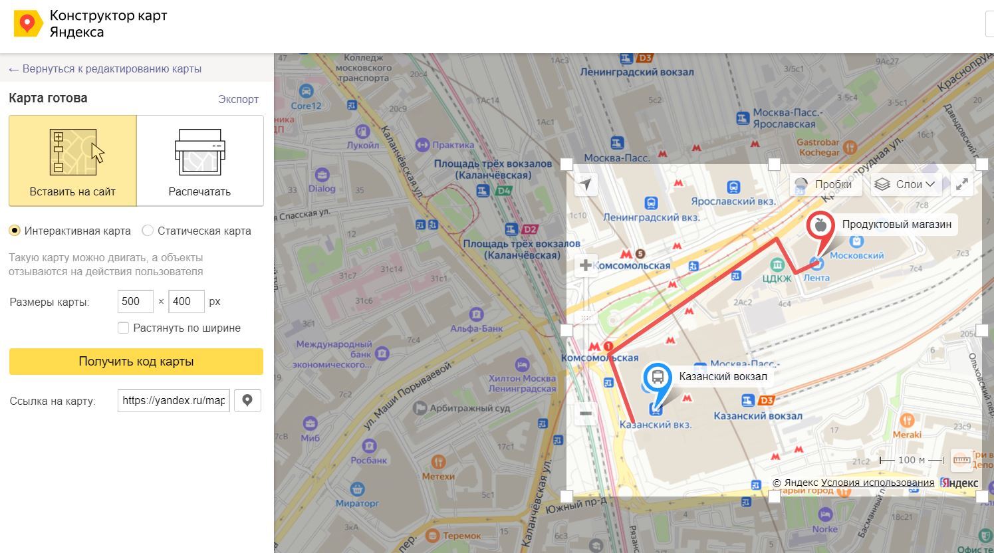
Task: Toggle fullscreen map with expand arrows
Action: tap(962, 185)
